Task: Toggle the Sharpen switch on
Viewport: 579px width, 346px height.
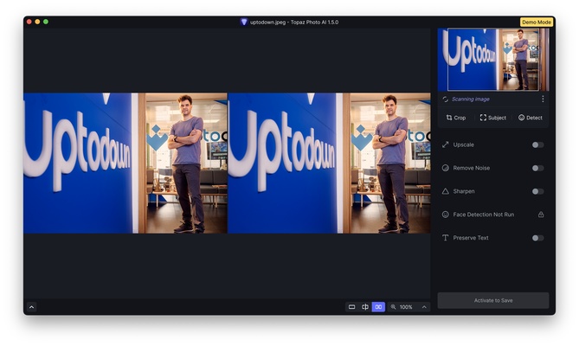Action: coord(537,191)
